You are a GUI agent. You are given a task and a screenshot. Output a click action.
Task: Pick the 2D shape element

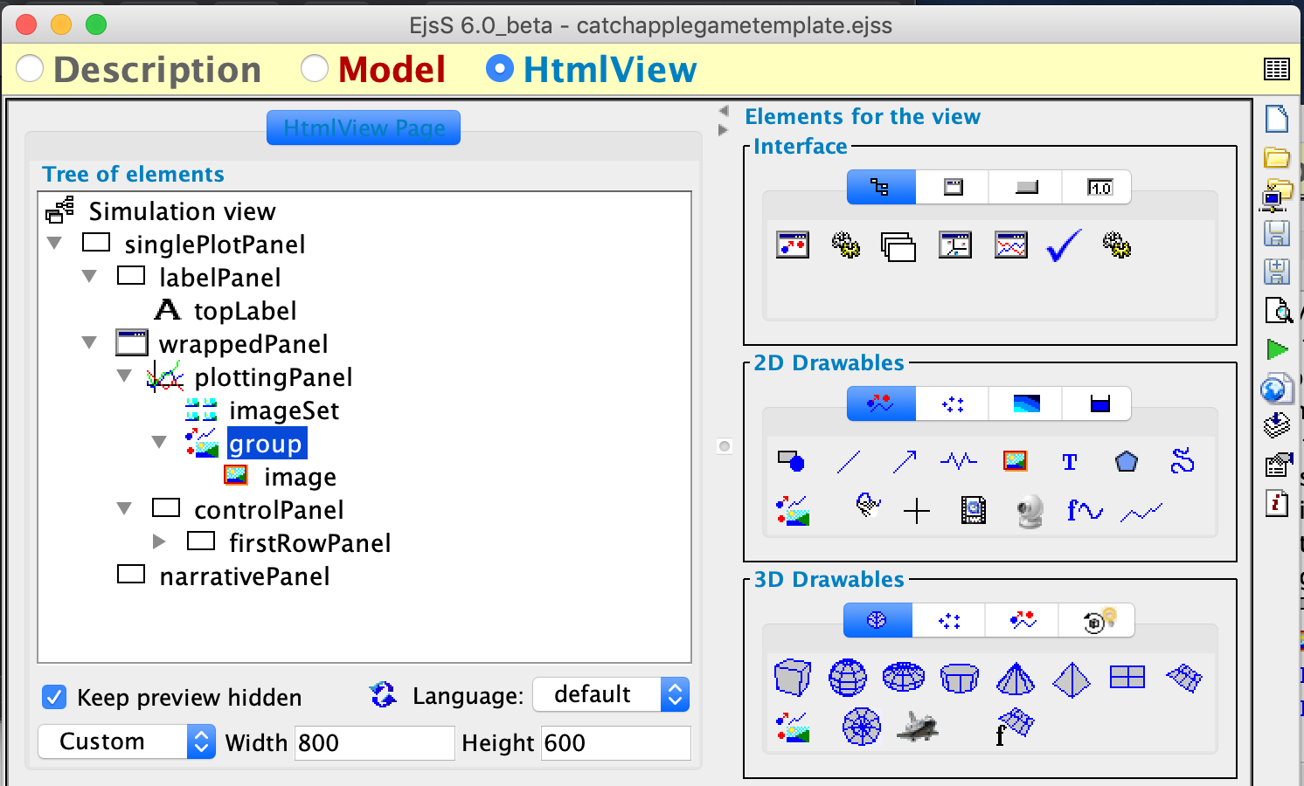[x=791, y=461]
